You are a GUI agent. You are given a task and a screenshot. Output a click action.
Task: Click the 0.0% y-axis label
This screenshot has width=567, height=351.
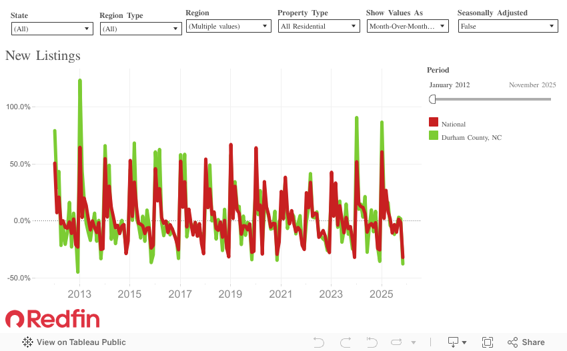coord(22,220)
